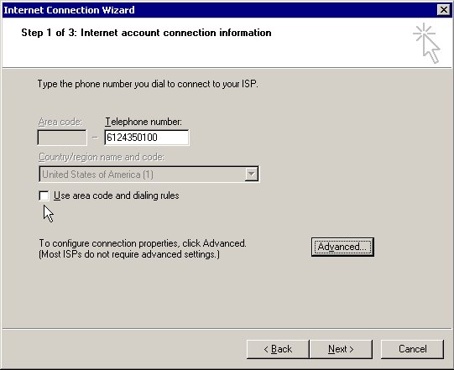454x370 pixels.
Task: Click the configure connection properties hint text
Action: (143, 248)
